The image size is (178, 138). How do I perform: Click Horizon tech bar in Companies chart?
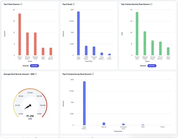123,124
